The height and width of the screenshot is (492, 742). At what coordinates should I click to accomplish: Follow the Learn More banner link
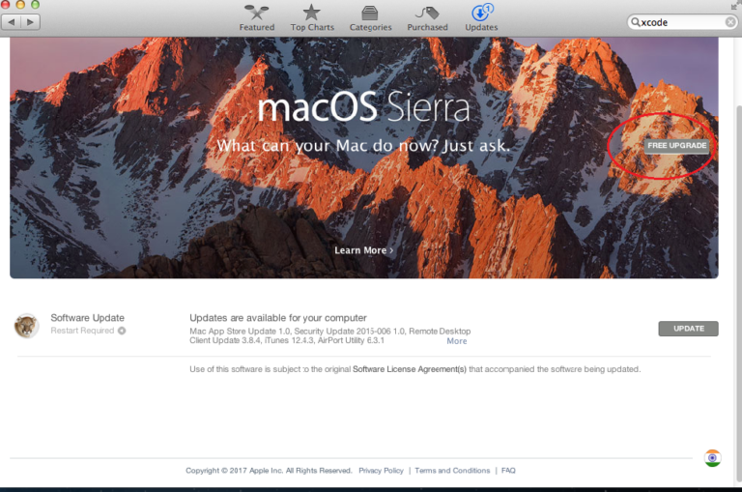coord(363,250)
